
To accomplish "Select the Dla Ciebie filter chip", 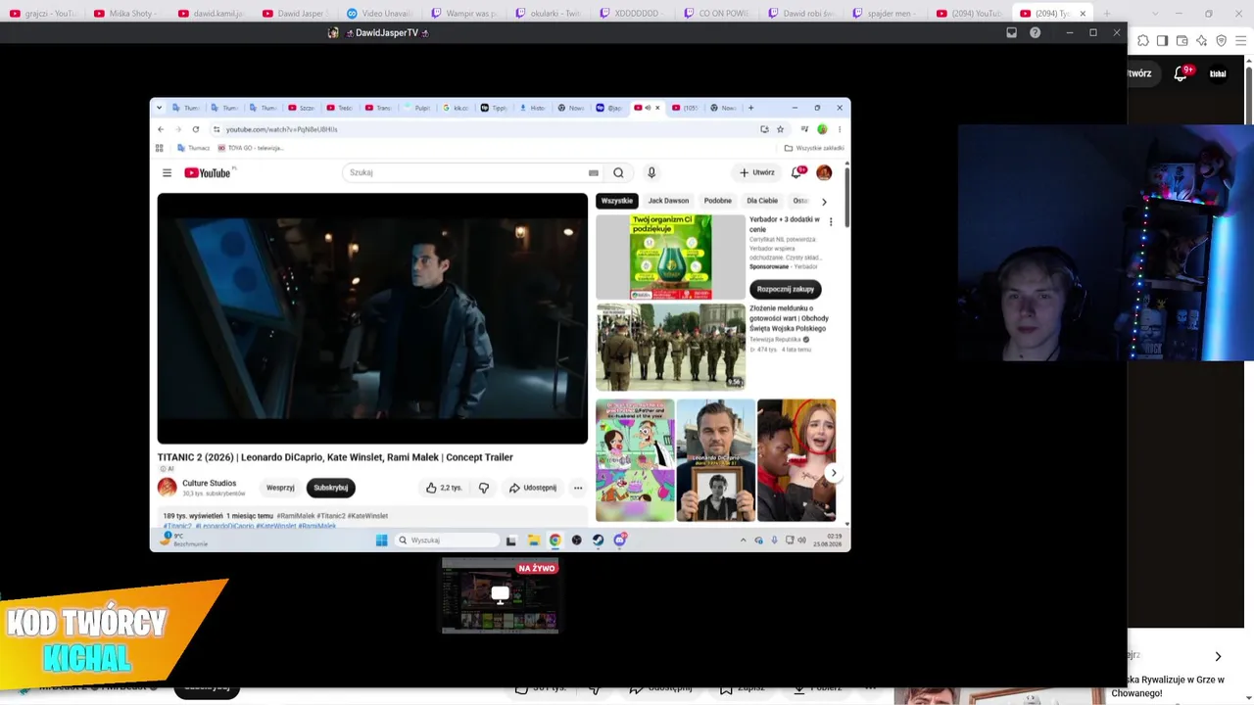I will coord(762,201).
